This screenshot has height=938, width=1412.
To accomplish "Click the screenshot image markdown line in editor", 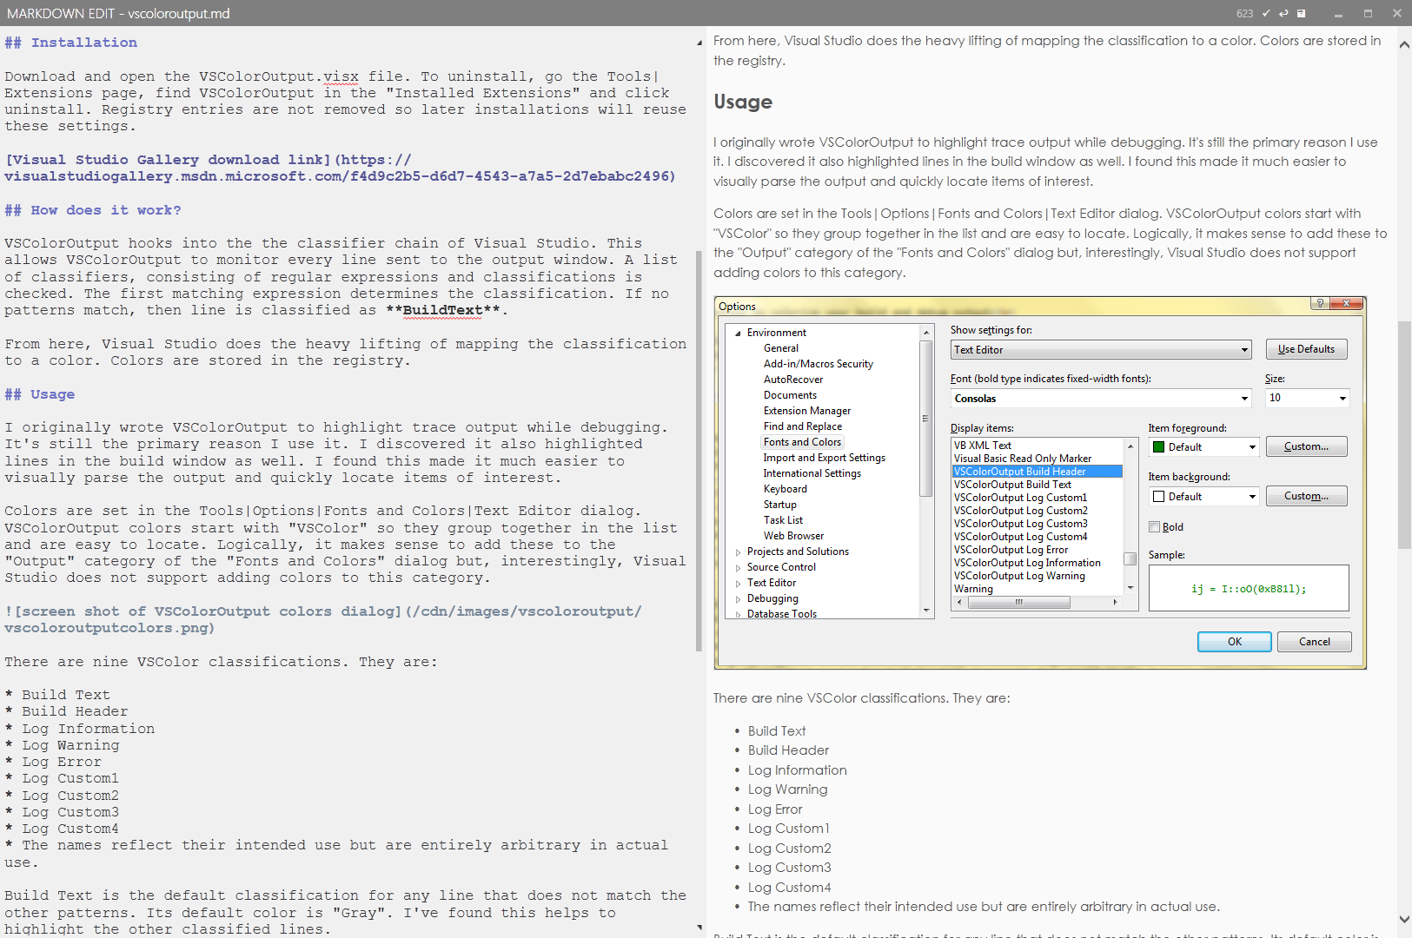I will [x=323, y=619].
